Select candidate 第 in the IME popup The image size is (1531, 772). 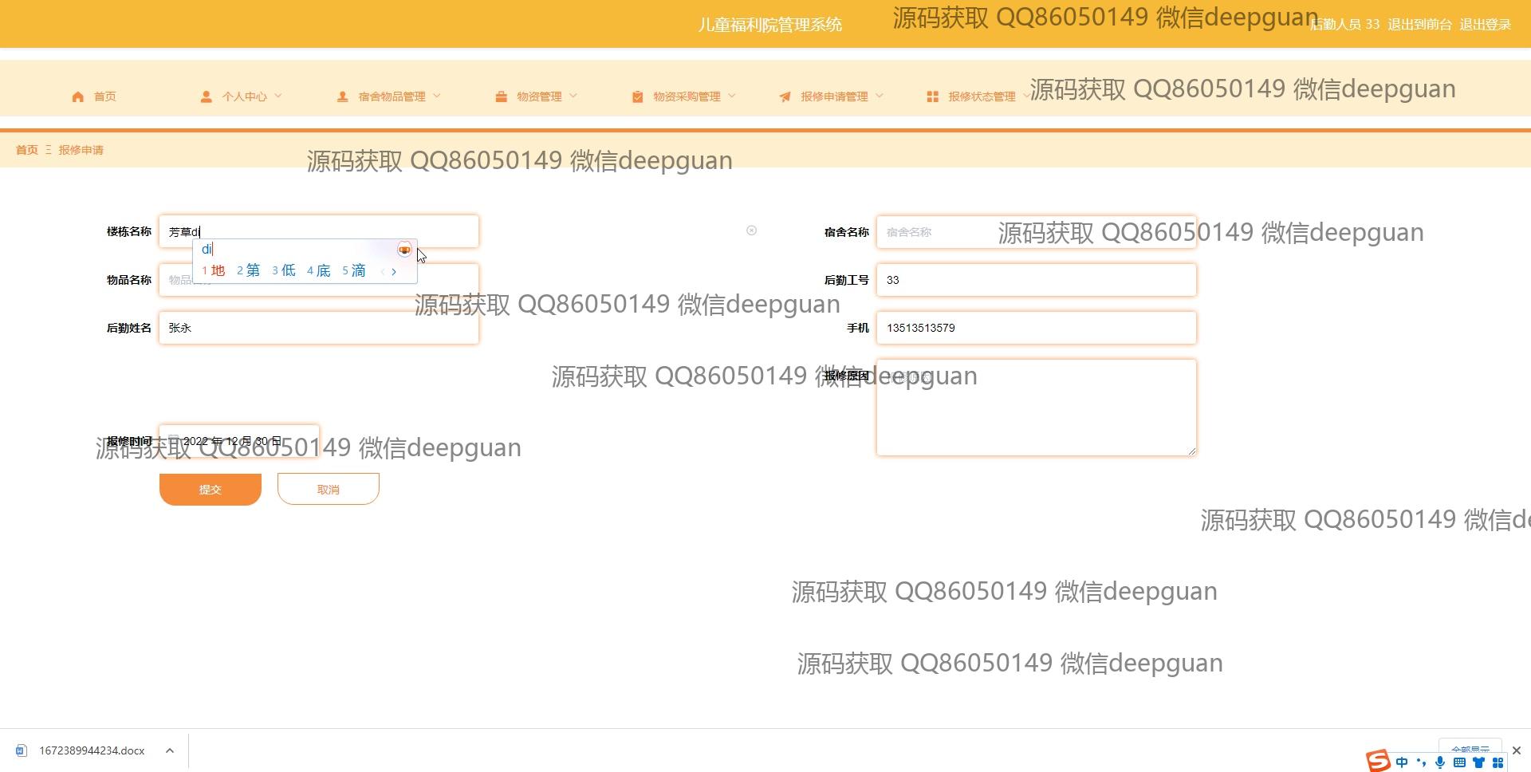(x=249, y=270)
